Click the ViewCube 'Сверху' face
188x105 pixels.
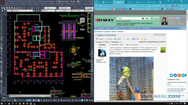(82, 20)
